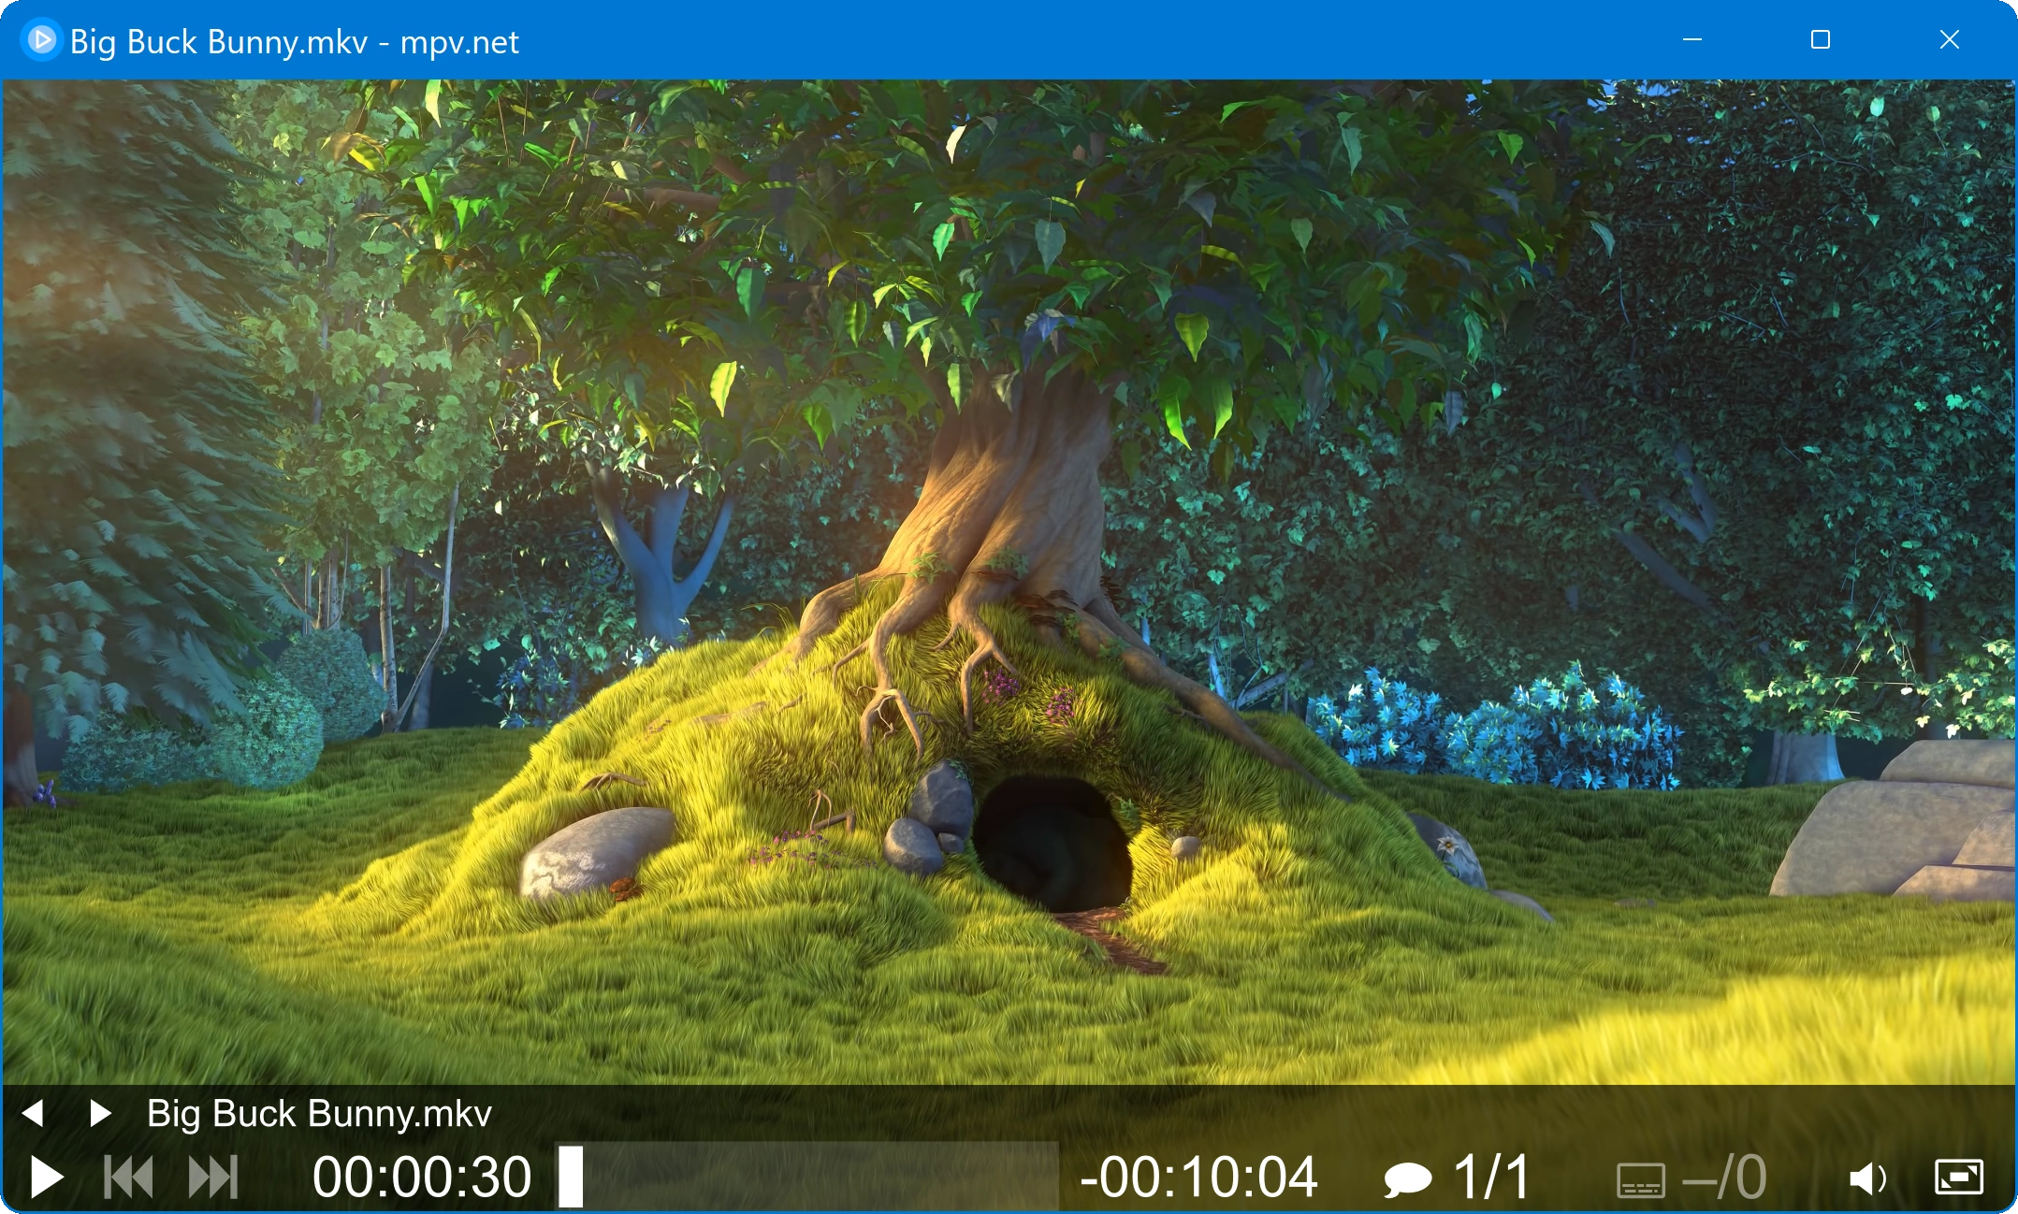The width and height of the screenshot is (2018, 1214).
Task: Click the mpv.net app icon in title bar
Action: coord(40,40)
